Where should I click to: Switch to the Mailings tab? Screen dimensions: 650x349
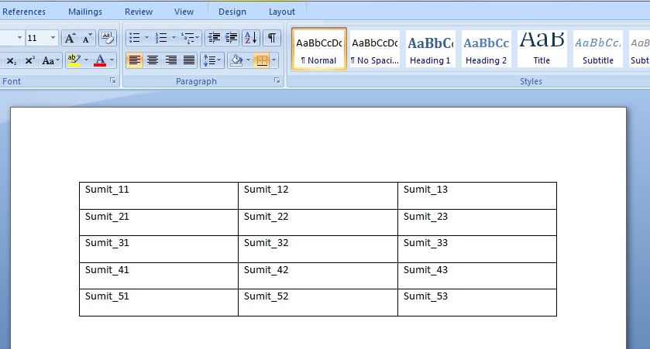click(x=84, y=12)
